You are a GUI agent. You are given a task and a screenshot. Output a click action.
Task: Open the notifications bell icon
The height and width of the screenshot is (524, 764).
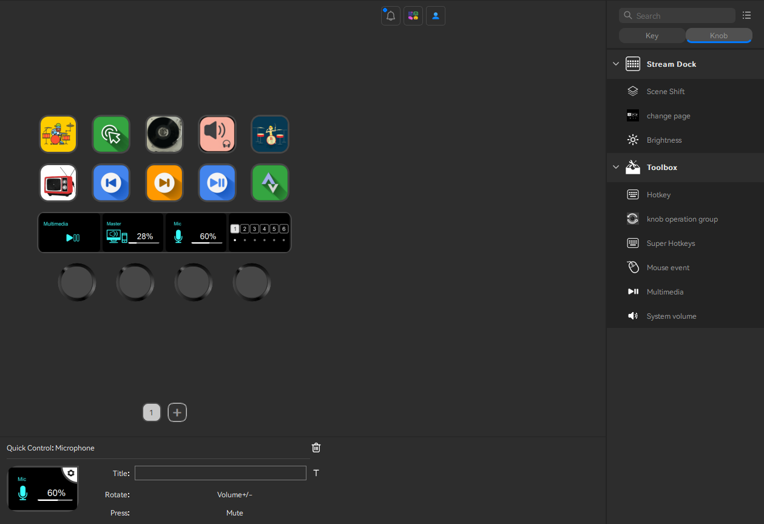[391, 16]
